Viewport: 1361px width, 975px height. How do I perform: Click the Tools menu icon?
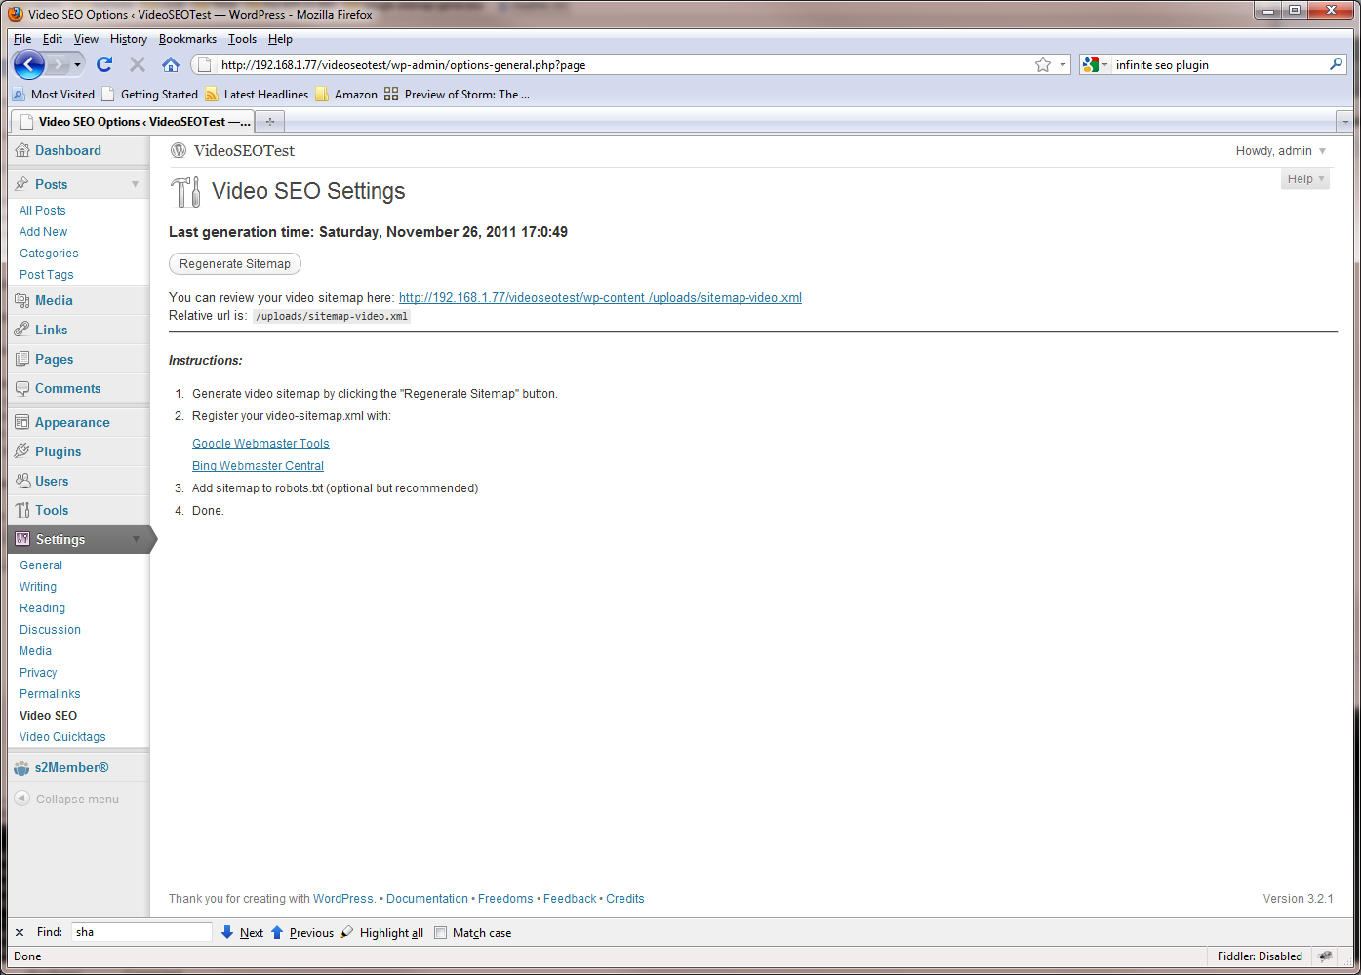click(x=22, y=510)
